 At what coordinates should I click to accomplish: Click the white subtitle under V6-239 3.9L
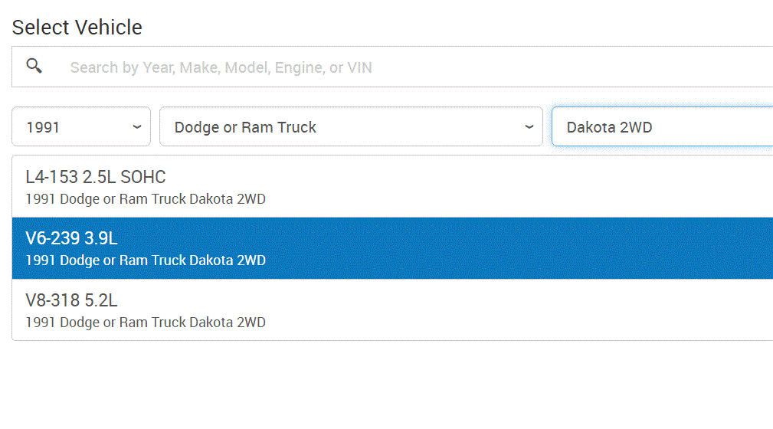[146, 260]
